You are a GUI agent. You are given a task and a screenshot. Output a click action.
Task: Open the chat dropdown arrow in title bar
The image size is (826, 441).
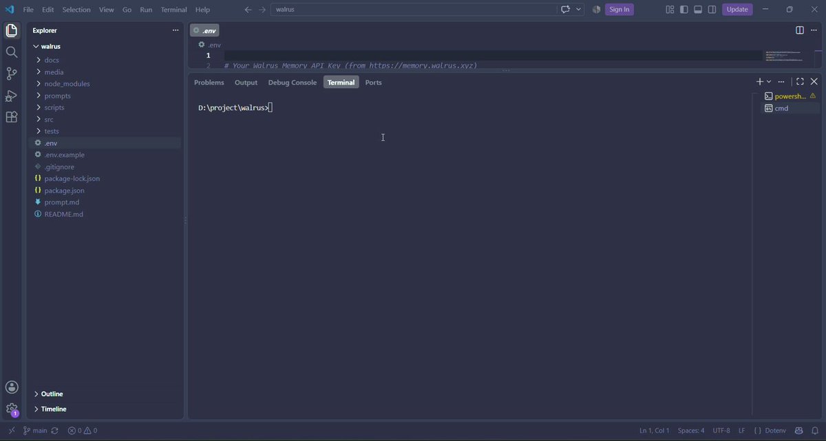pos(579,10)
